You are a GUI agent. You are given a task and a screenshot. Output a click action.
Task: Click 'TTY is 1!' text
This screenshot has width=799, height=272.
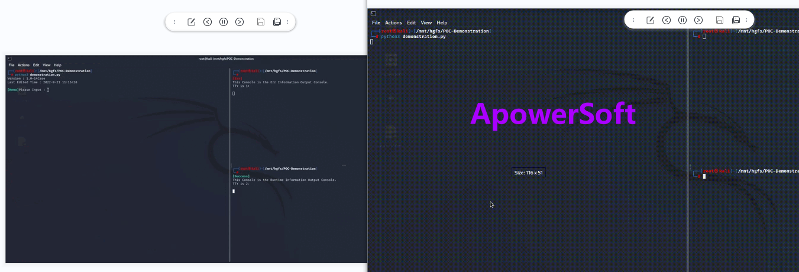click(241, 86)
